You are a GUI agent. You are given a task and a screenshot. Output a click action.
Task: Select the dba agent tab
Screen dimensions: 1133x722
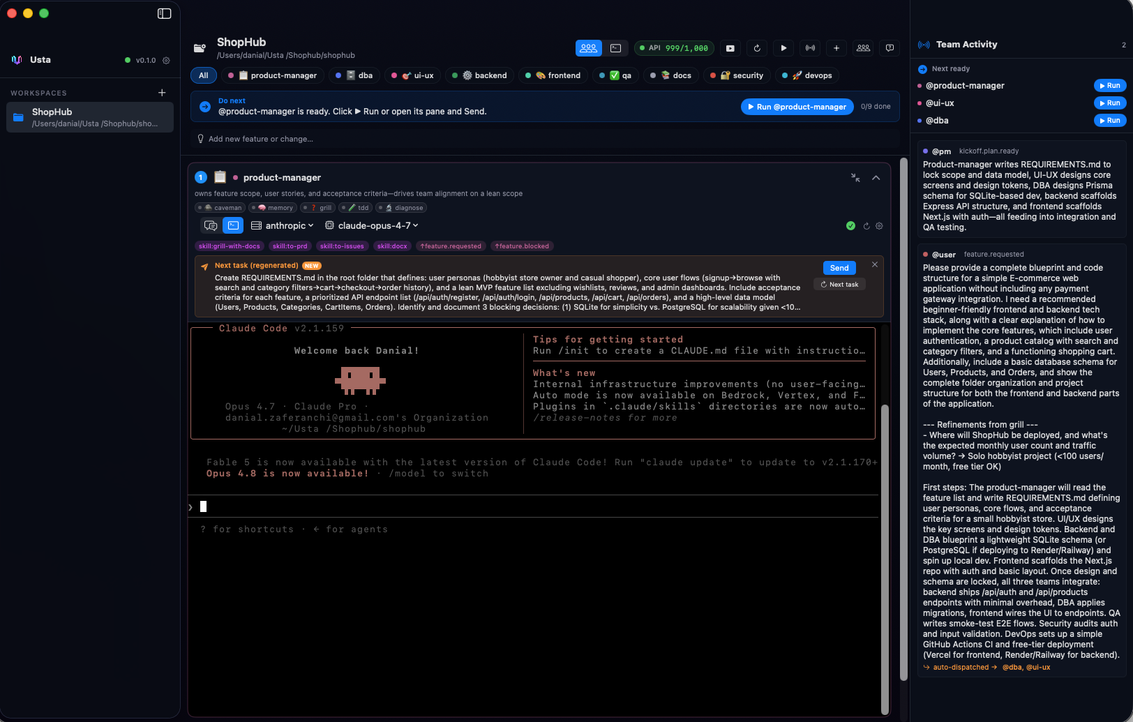point(354,75)
